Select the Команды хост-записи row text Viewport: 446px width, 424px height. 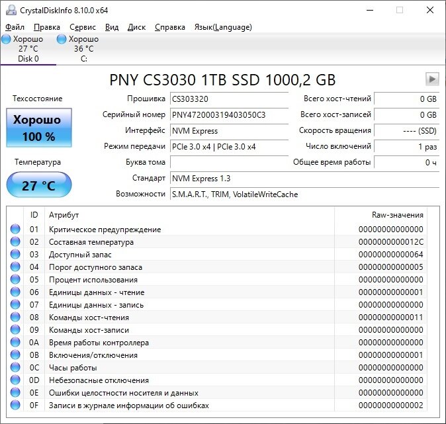pos(89,330)
